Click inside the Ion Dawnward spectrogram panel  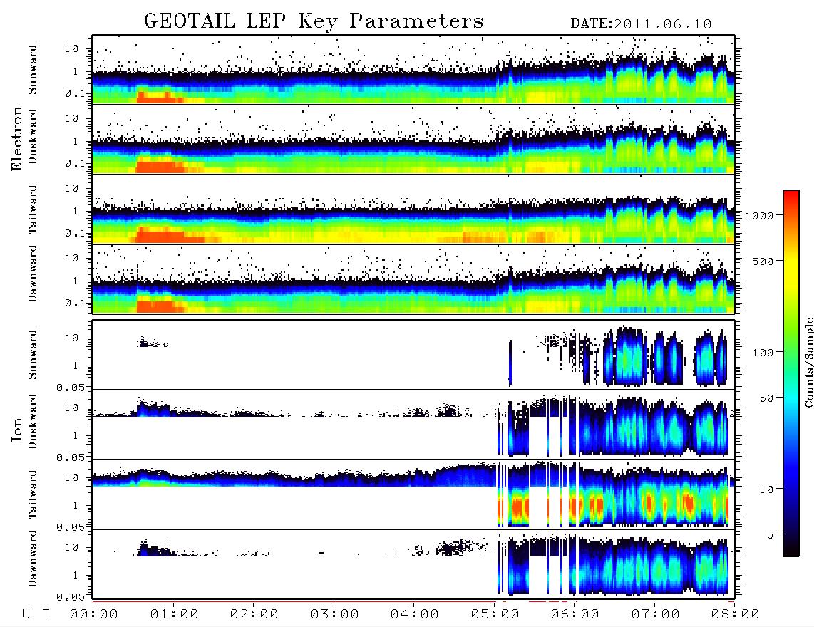click(413, 564)
